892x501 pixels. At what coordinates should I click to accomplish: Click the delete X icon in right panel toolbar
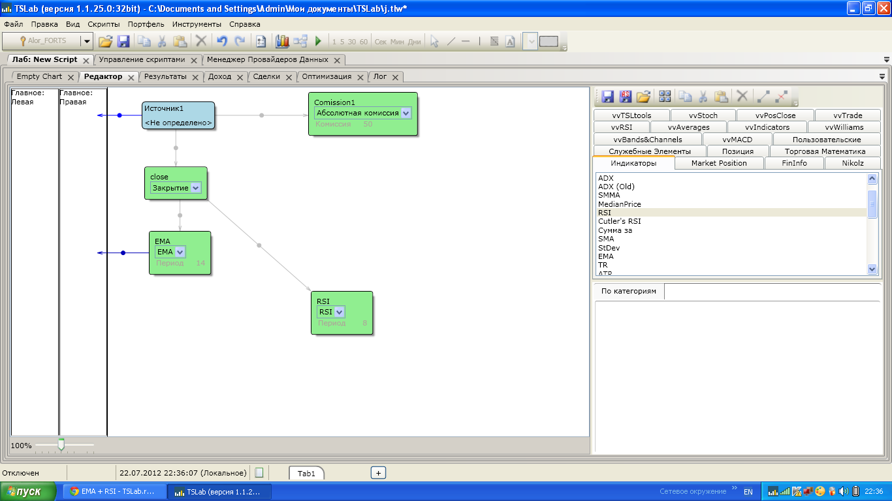tap(742, 97)
